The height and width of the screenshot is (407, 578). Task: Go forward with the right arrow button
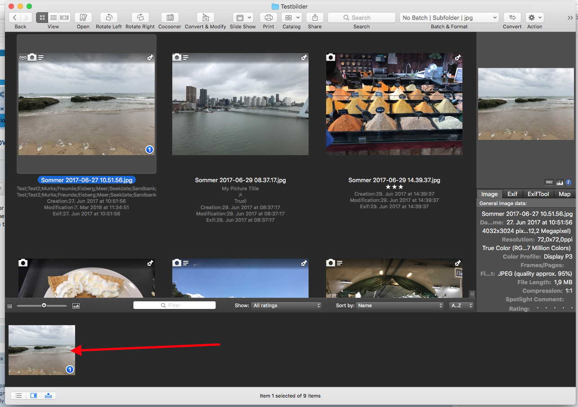(x=26, y=18)
